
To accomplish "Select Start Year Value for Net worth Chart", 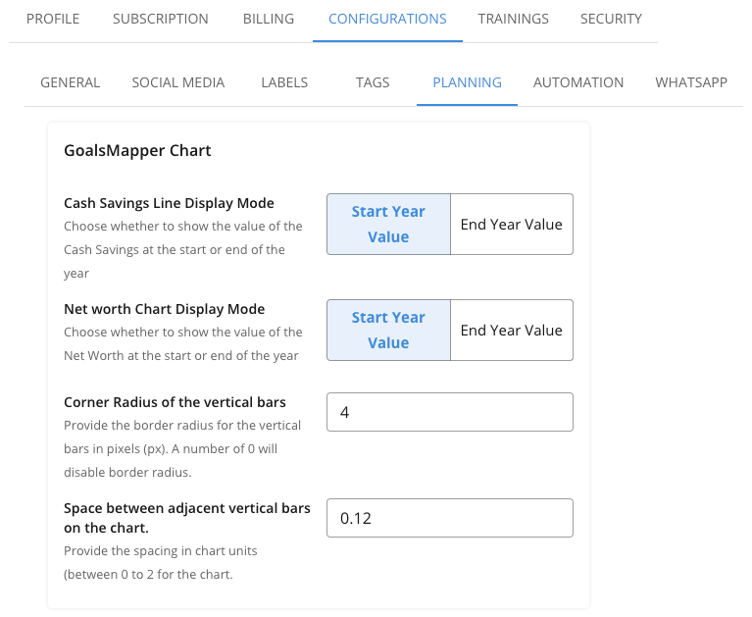I will pos(388,330).
